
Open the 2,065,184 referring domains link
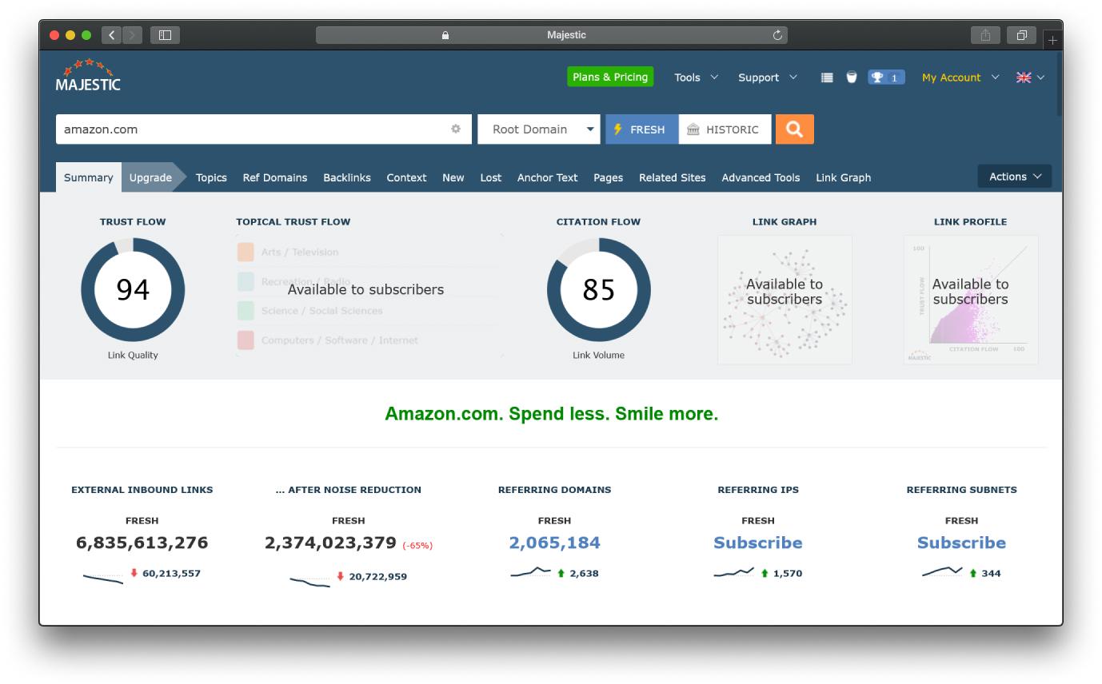(554, 543)
